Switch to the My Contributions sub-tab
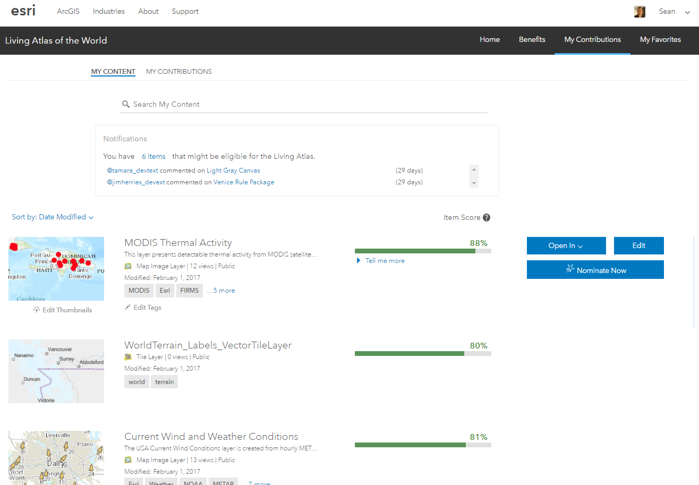Viewport: 699px width, 485px height. (x=178, y=72)
